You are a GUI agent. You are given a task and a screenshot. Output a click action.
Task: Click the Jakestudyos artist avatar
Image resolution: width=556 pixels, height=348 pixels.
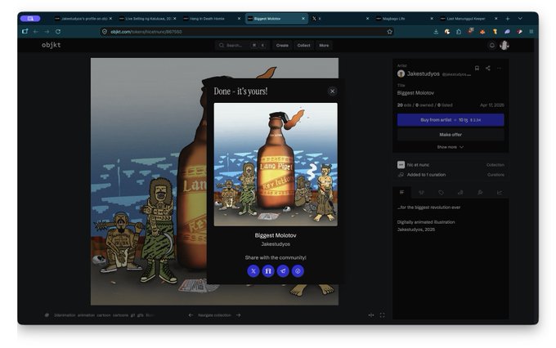401,74
